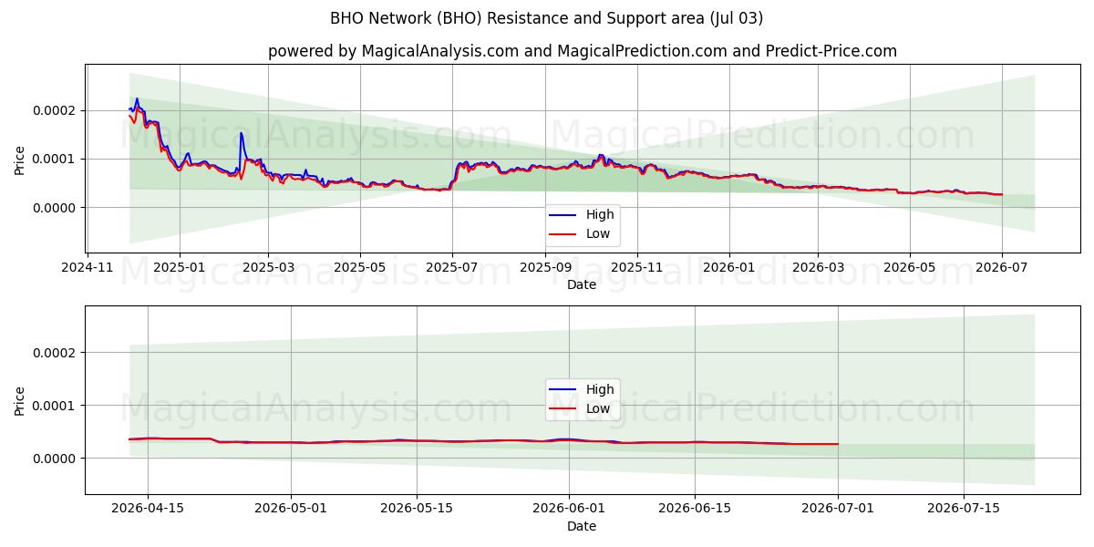This screenshot has width=1094, height=547.
Task: Click the 'Date' x-axis title of the bottom chart
Action: [582, 526]
